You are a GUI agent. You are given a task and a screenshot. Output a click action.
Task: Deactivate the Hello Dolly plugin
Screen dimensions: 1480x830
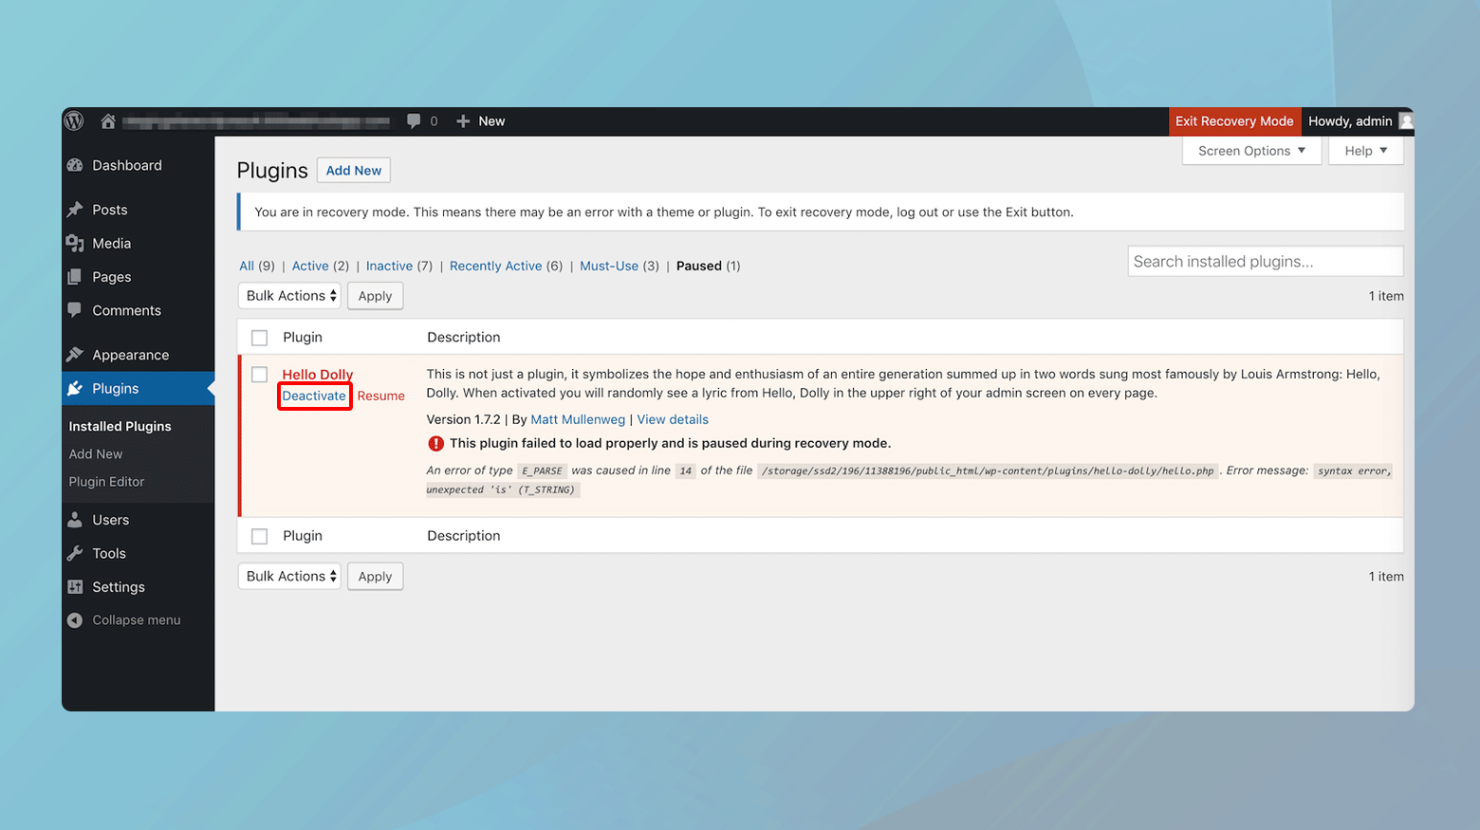coord(314,396)
